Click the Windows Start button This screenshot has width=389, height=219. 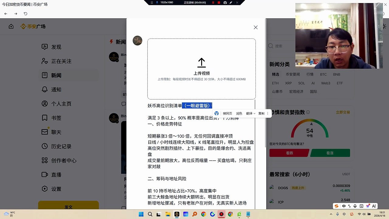[x=141, y=214]
